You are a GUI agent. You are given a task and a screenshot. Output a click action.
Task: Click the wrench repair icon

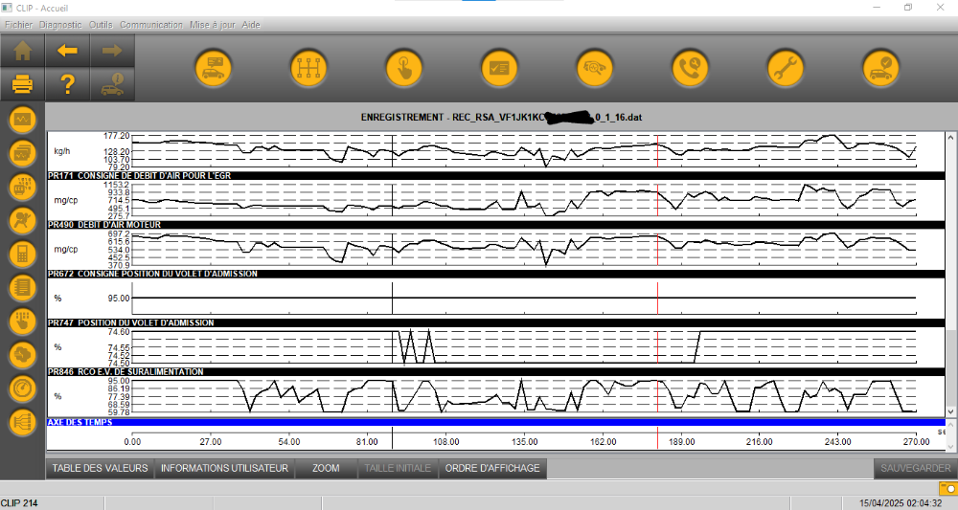click(786, 68)
